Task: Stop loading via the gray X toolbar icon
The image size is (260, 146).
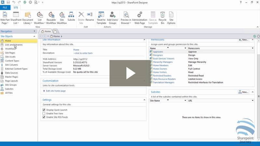Action: pyautogui.click(x=30, y=2)
